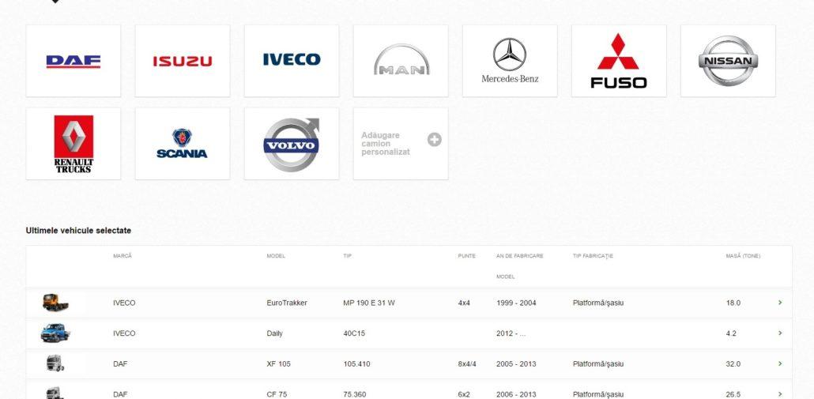Screen dimensions: 814x399
Task: Pick the Renault Trucks logo tile
Action: (x=73, y=144)
